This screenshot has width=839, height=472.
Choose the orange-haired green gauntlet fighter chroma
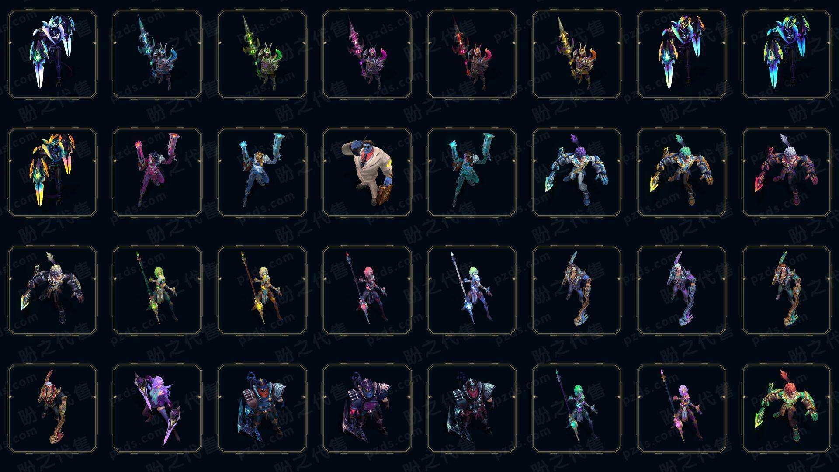(787, 408)
